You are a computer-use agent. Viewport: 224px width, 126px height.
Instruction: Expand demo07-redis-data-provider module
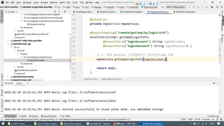coord(8,41)
